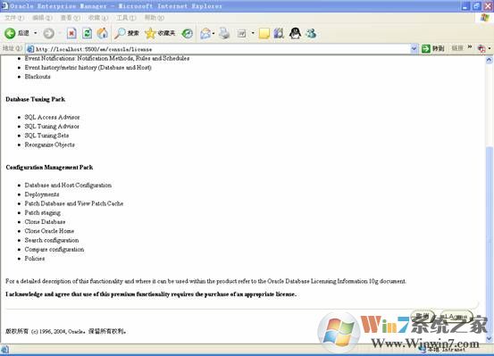Click the decline button beside I Agree
The height and width of the screenshot is (356, 494).
423,316
